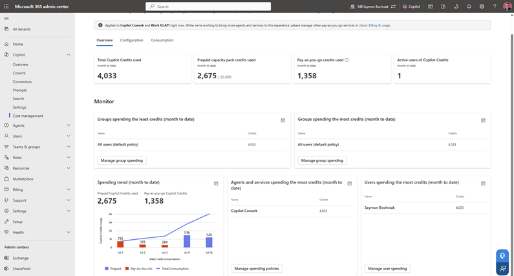
Task: Click info icon beside Pay-as-you-go credits used
Action: [347, 60]
